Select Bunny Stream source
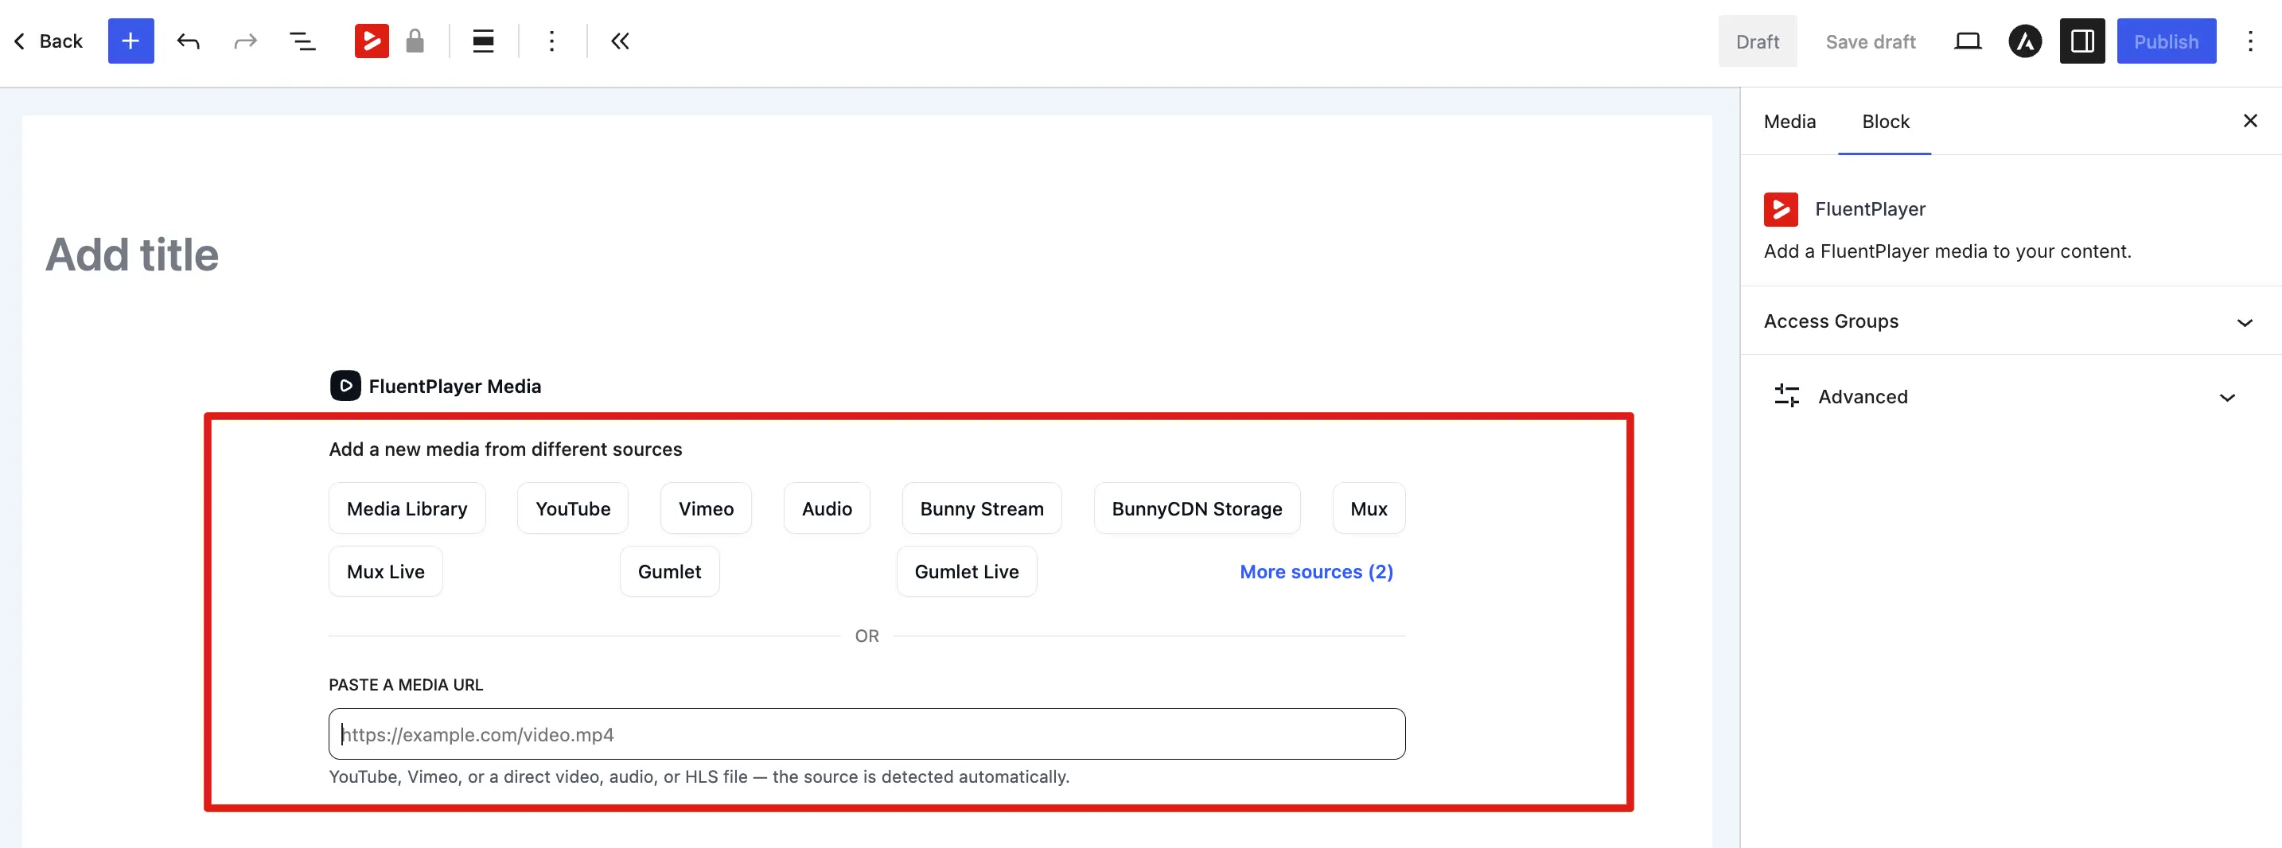The height and width of the screenshot is (848, 2282). coord(982,508)
